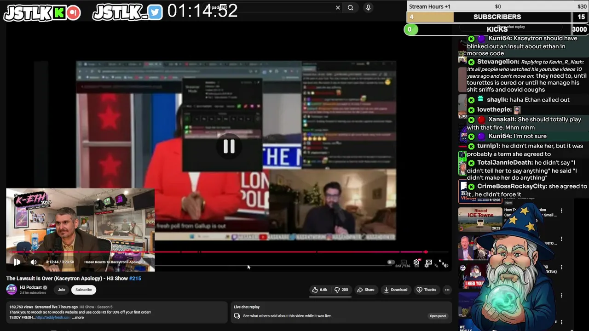Viewport: 589px width, 331px height.
Task: Click the Download button
Action: click(x=396, y=290)
